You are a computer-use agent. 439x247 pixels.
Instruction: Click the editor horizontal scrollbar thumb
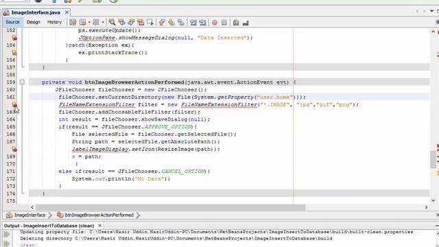tap(170, 207)
